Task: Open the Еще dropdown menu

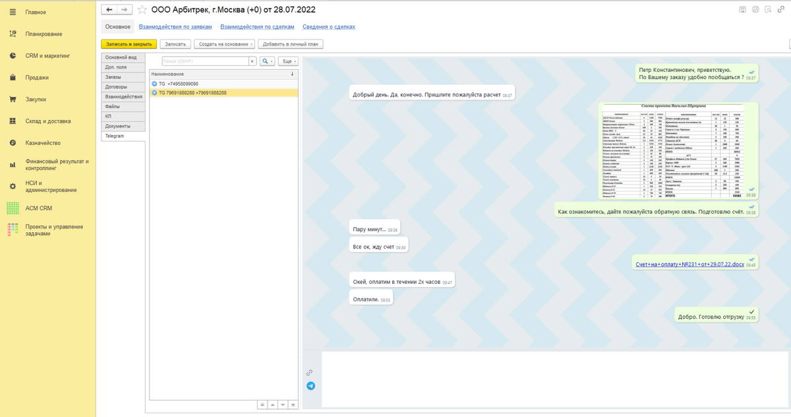Action: pyautogui.click(x=288, y=61)
